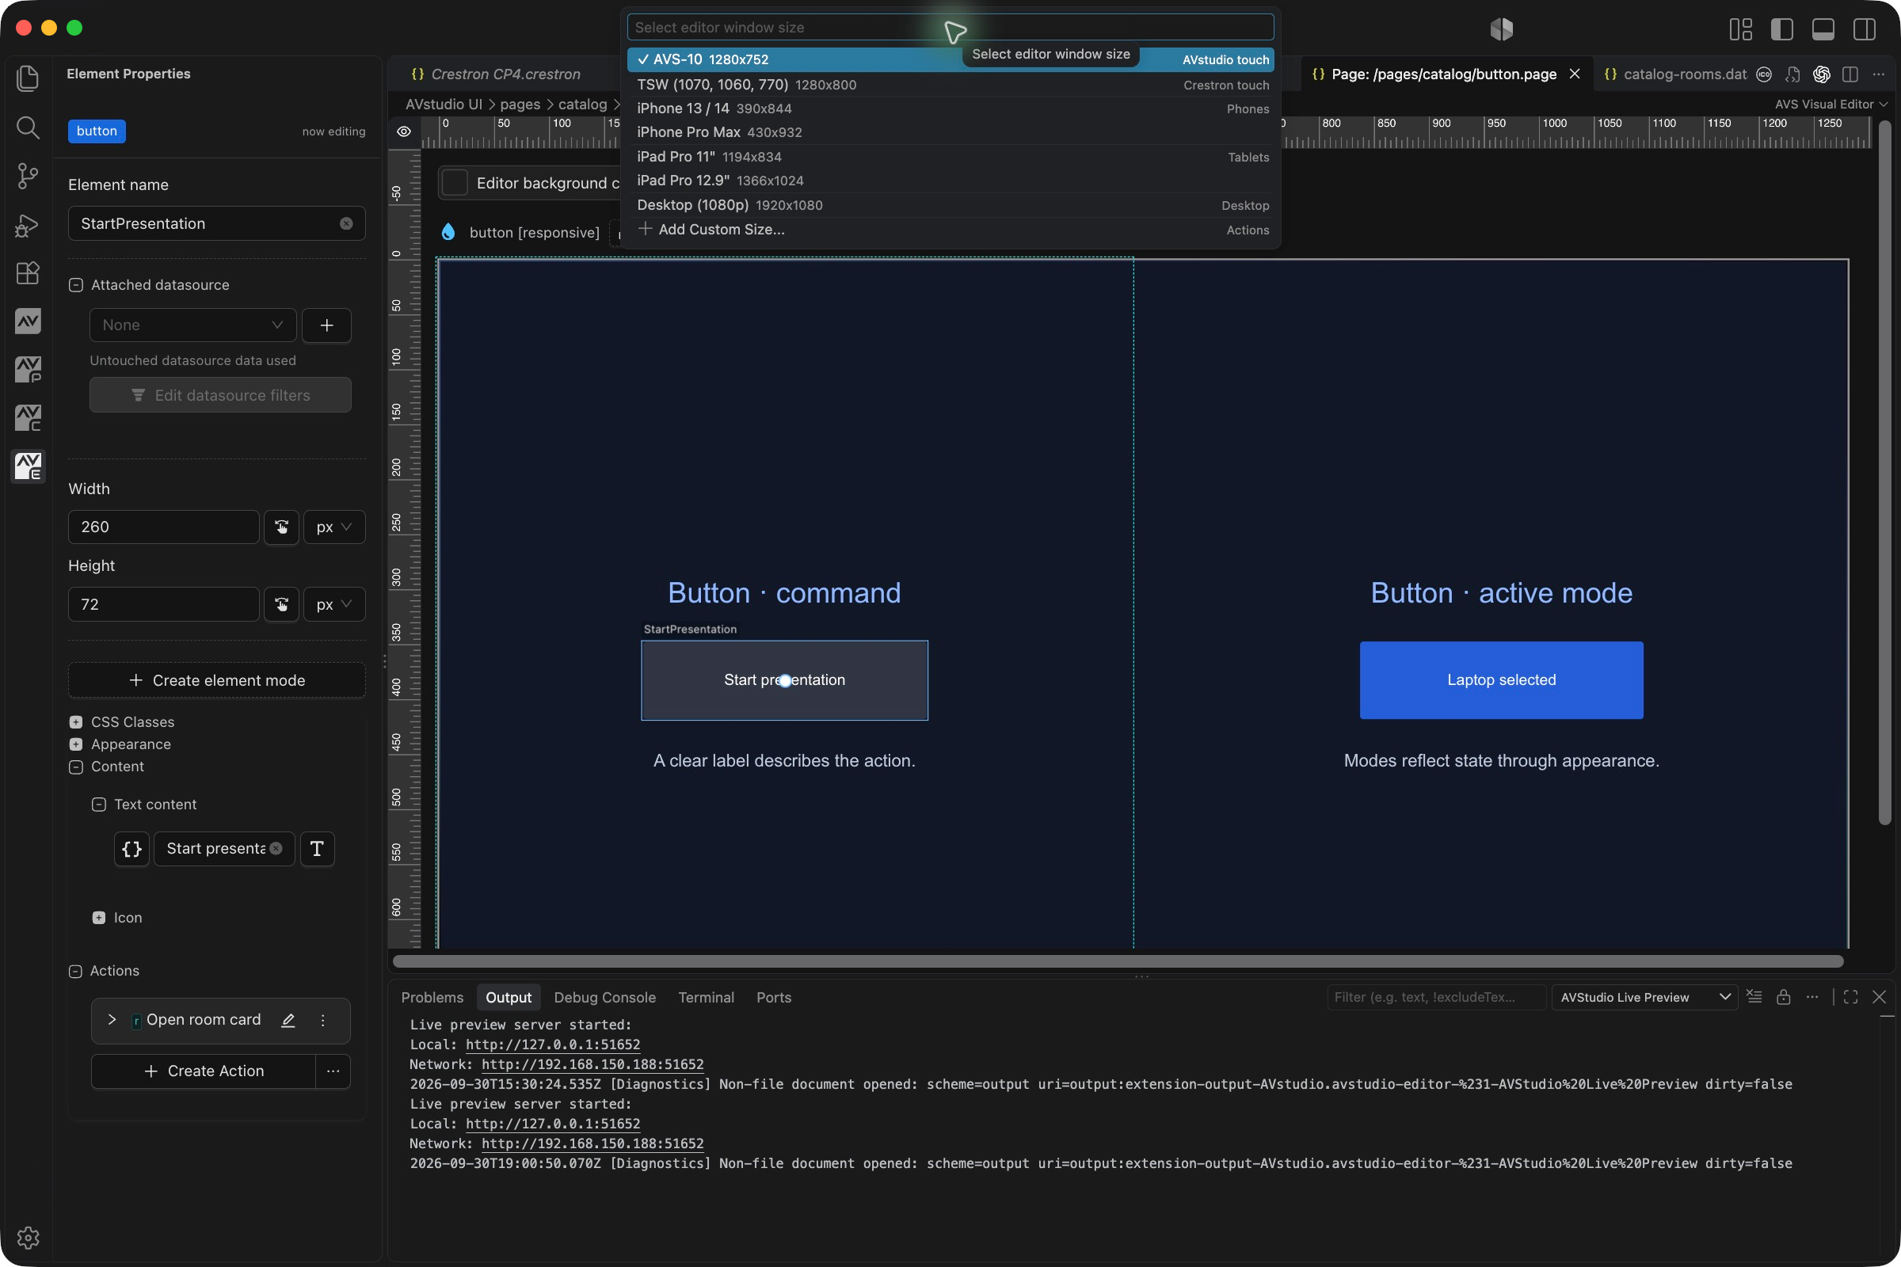Switch to the Terminal panel tab
Screen dimensions: 1901x1267
(706, 996)
